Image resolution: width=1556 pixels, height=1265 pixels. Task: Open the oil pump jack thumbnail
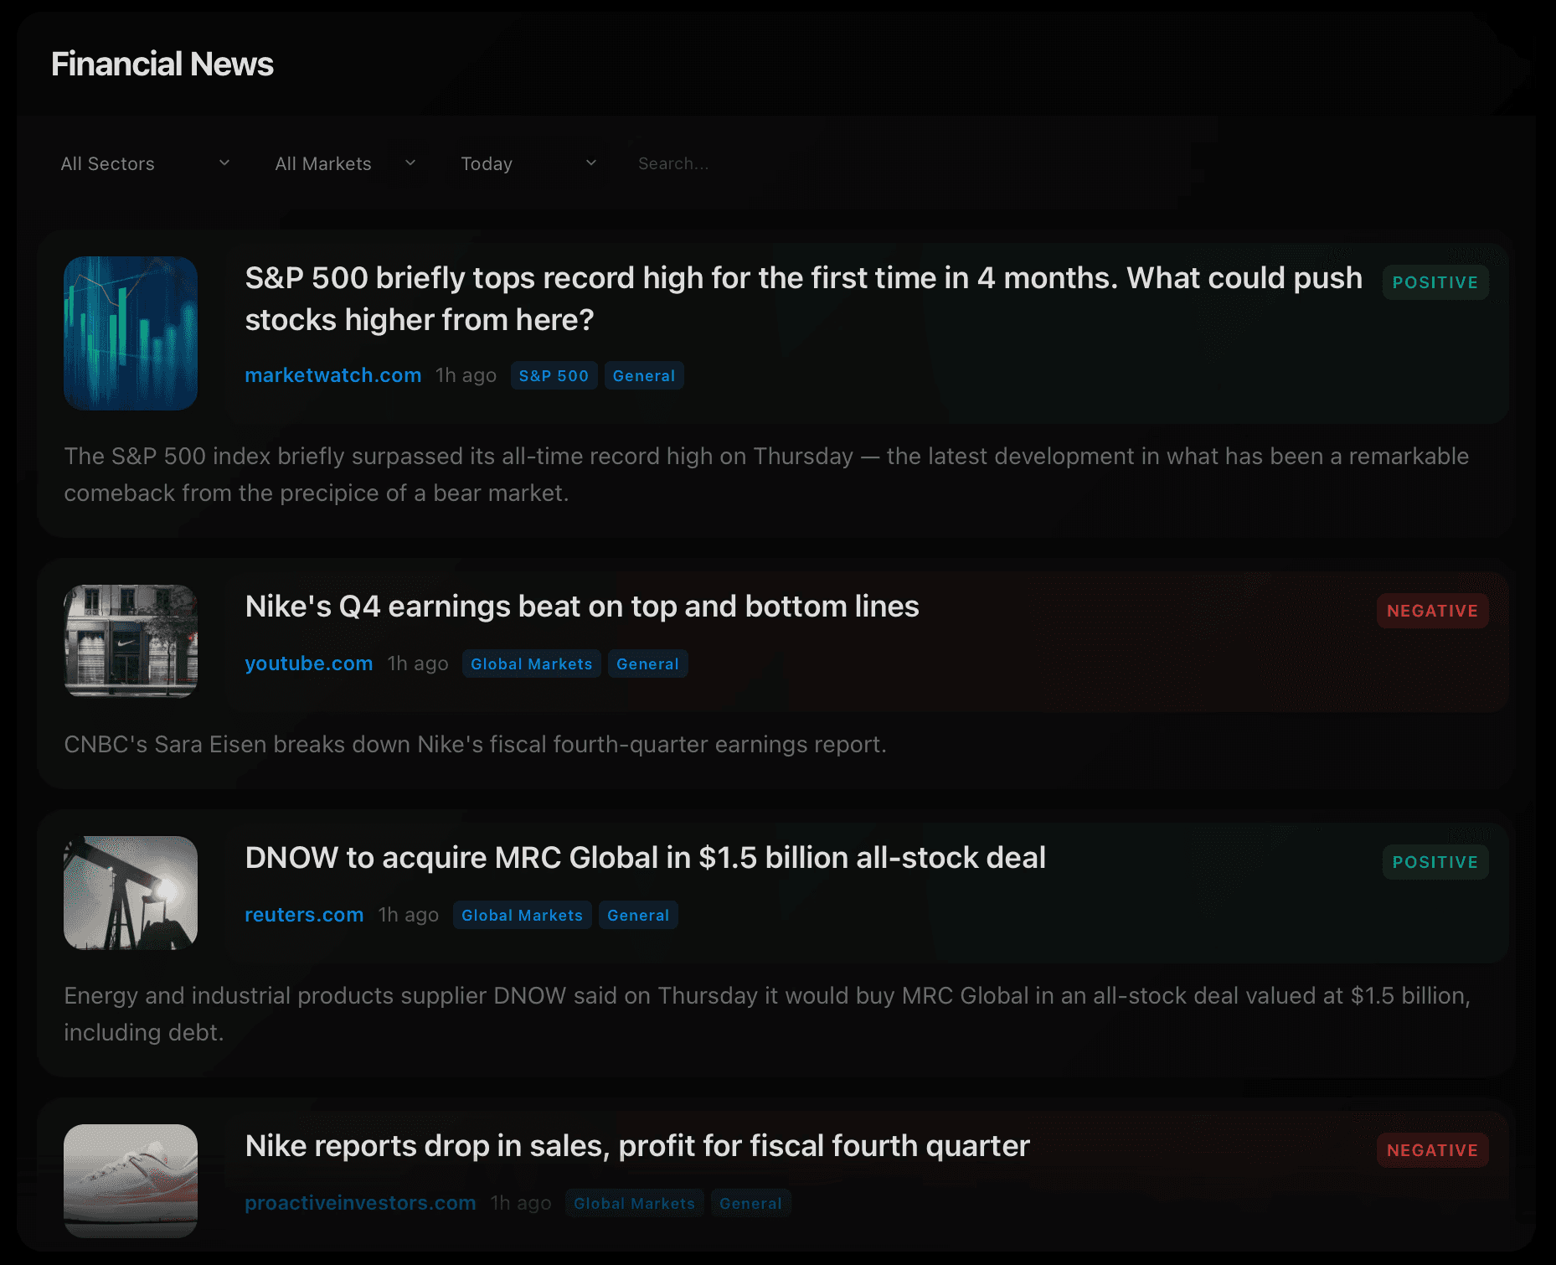(131, 892)
